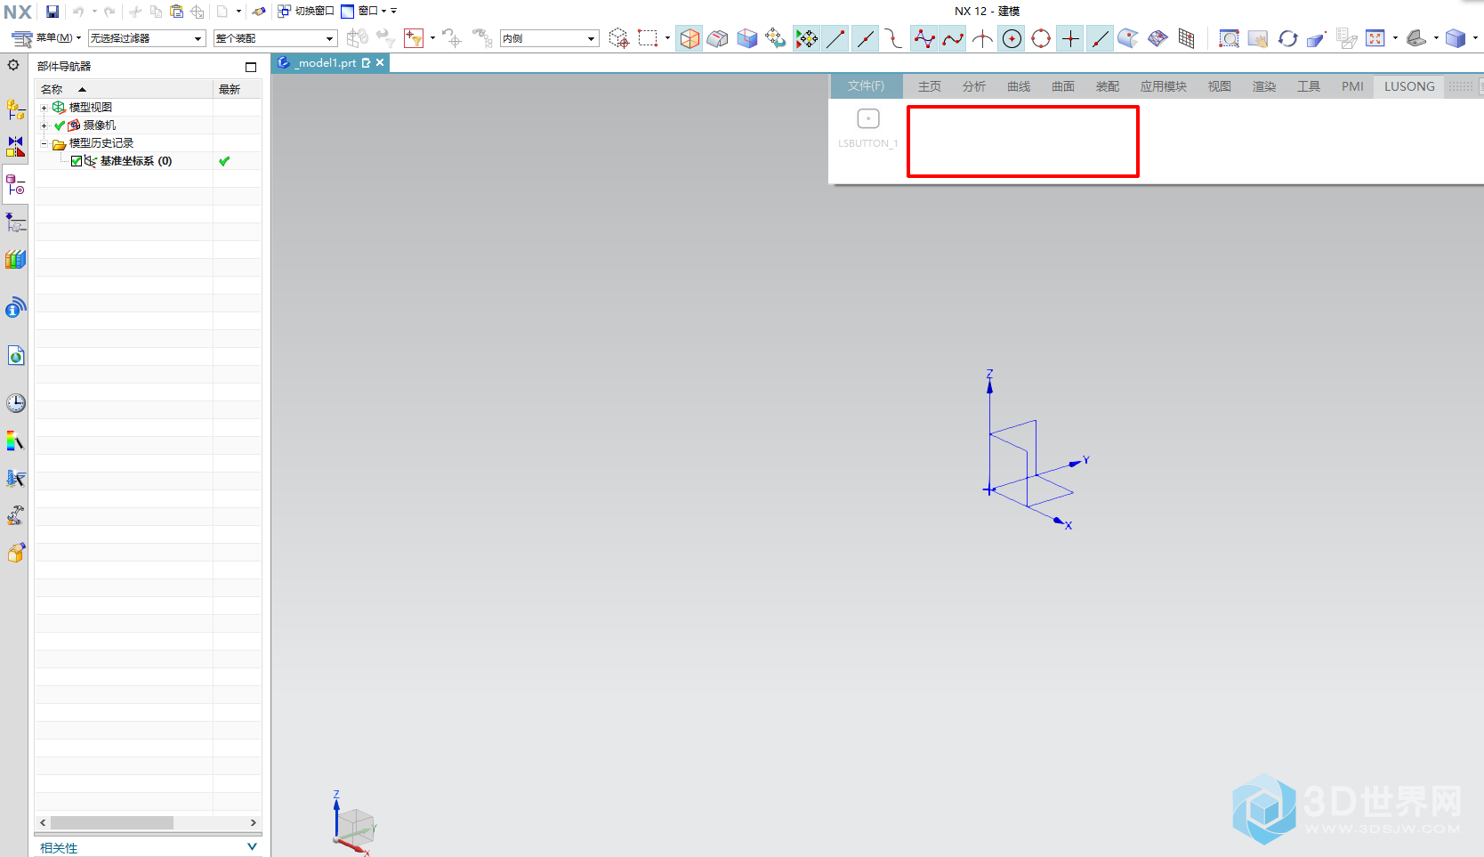The height and width of the screenshot is (857, 1484).
Task: Open the Web Browser sidebar icon
Action: click(x=16, y=356)
